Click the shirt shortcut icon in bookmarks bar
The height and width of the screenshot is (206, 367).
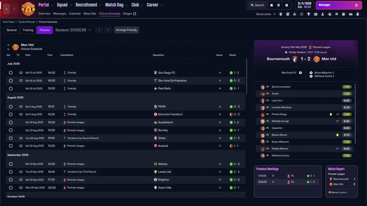(281, 14)
